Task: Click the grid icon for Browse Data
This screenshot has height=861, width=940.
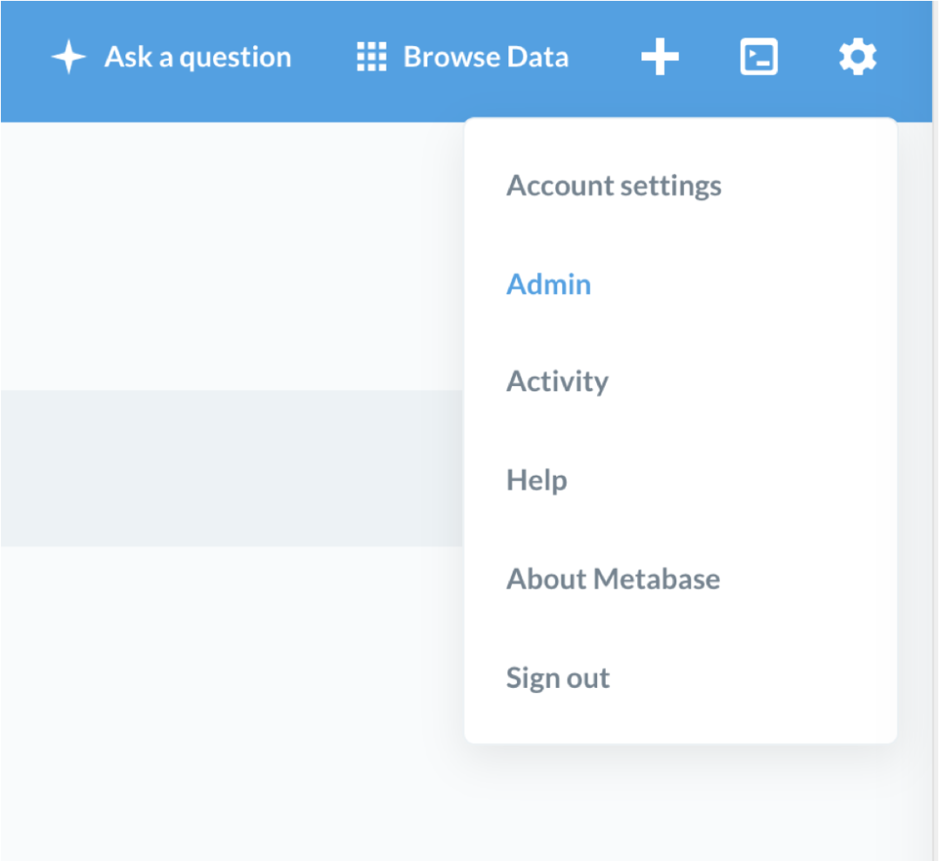Action: [x=372, y=58]
